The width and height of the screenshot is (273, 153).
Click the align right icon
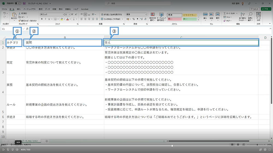tap(89, 19)
